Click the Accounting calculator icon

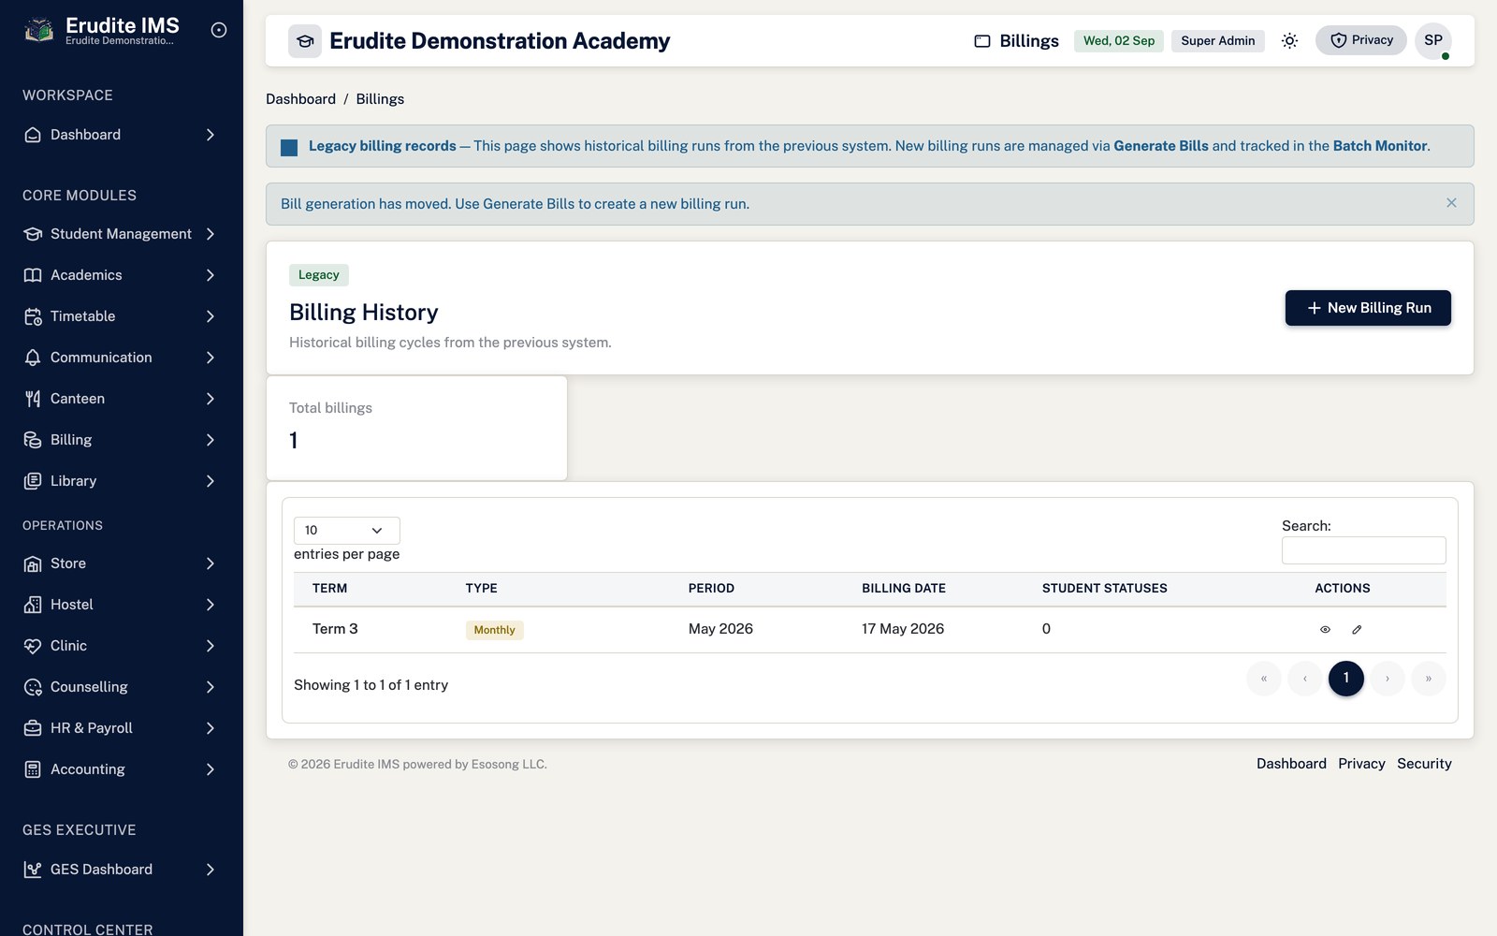(x=33, y=769)
